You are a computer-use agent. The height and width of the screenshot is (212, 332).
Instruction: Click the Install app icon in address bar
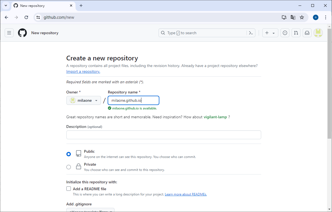284,17
